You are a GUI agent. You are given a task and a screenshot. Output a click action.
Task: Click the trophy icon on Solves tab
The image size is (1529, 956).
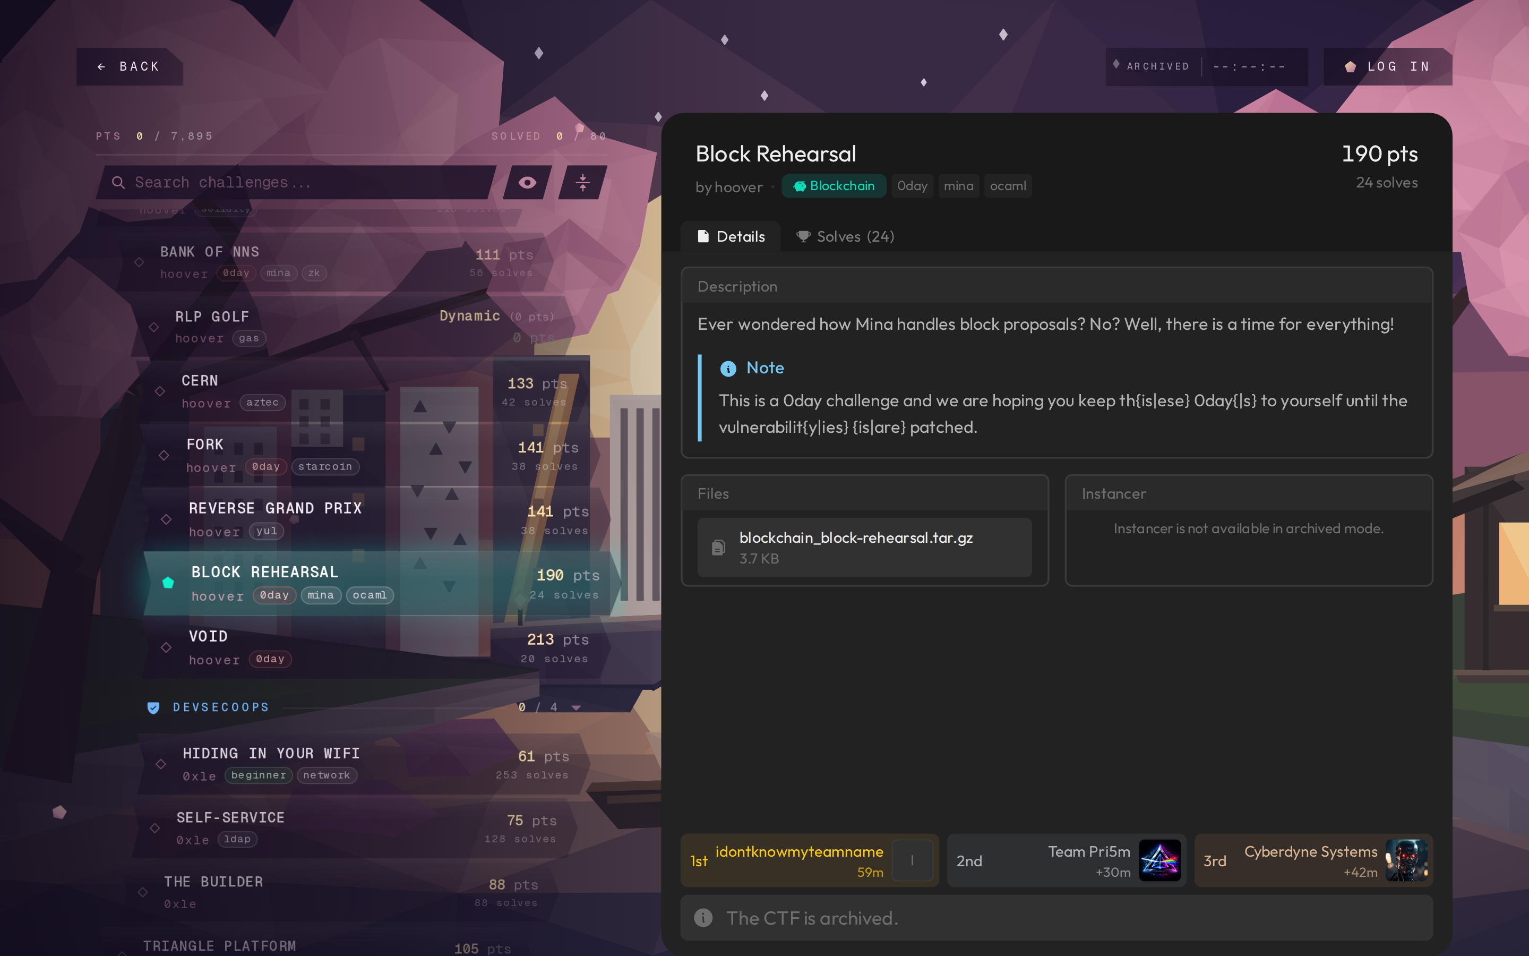[x=803, y=236]
